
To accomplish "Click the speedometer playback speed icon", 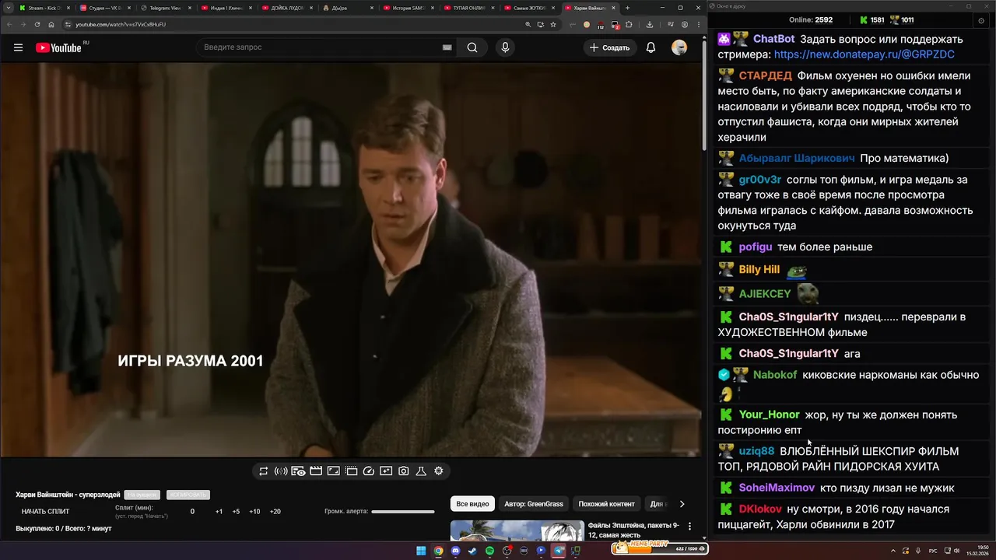I will point(369,471).
